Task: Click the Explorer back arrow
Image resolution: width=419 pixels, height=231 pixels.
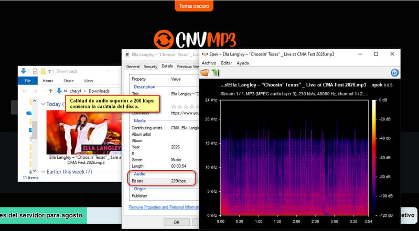Action: 25,91
